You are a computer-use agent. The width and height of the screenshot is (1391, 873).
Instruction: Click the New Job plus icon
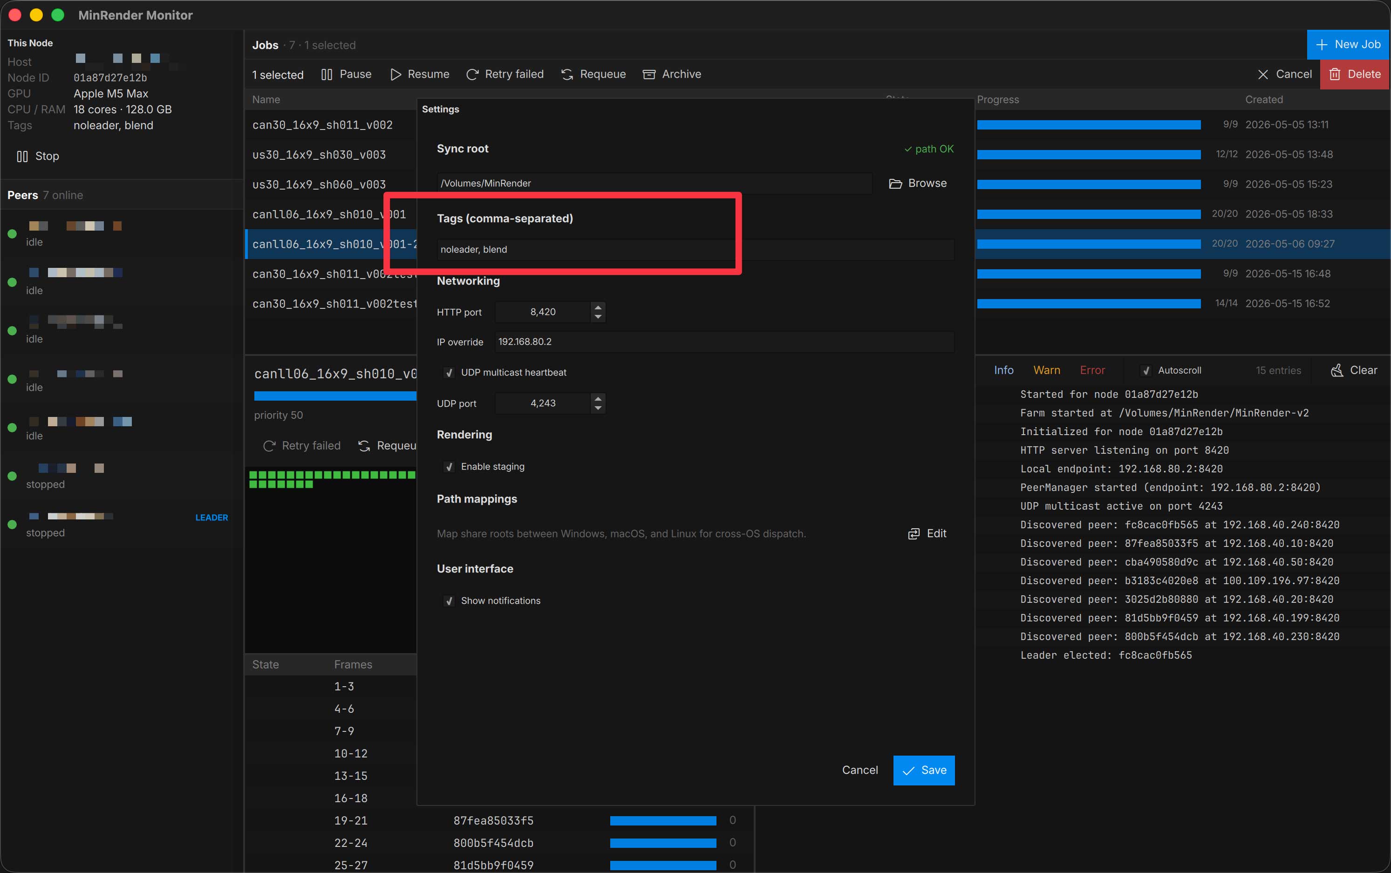tap(1321, 44)
